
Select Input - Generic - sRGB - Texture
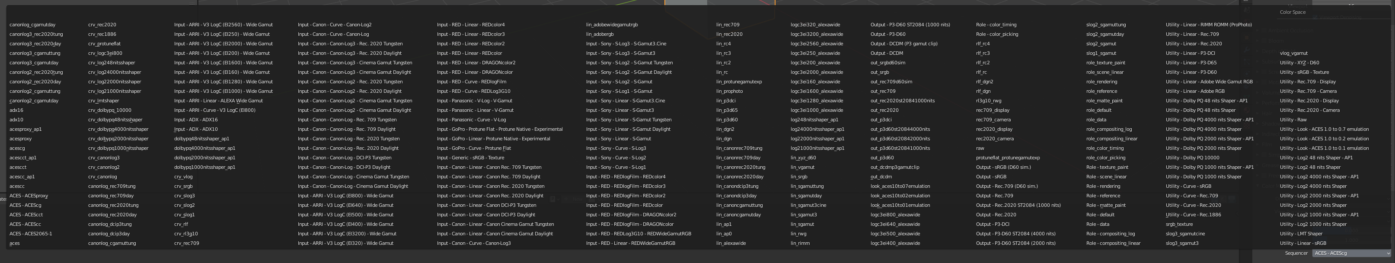click(470, 158)
